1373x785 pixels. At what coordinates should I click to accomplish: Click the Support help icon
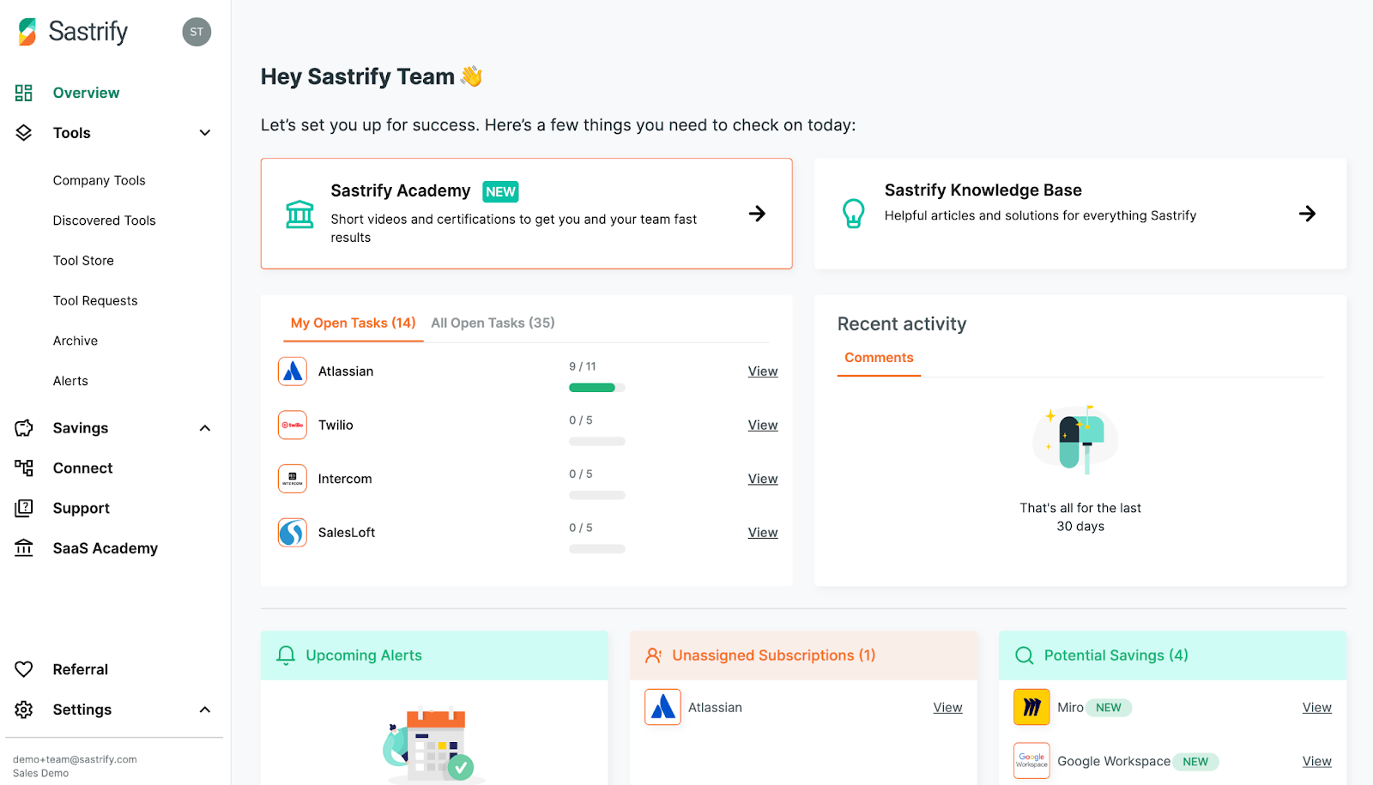(x=24, y=508)
